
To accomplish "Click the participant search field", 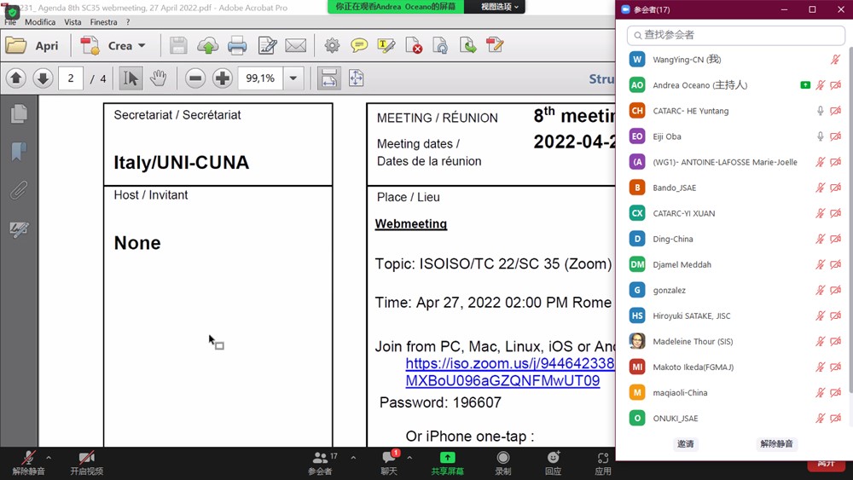I will coord(736,35).
